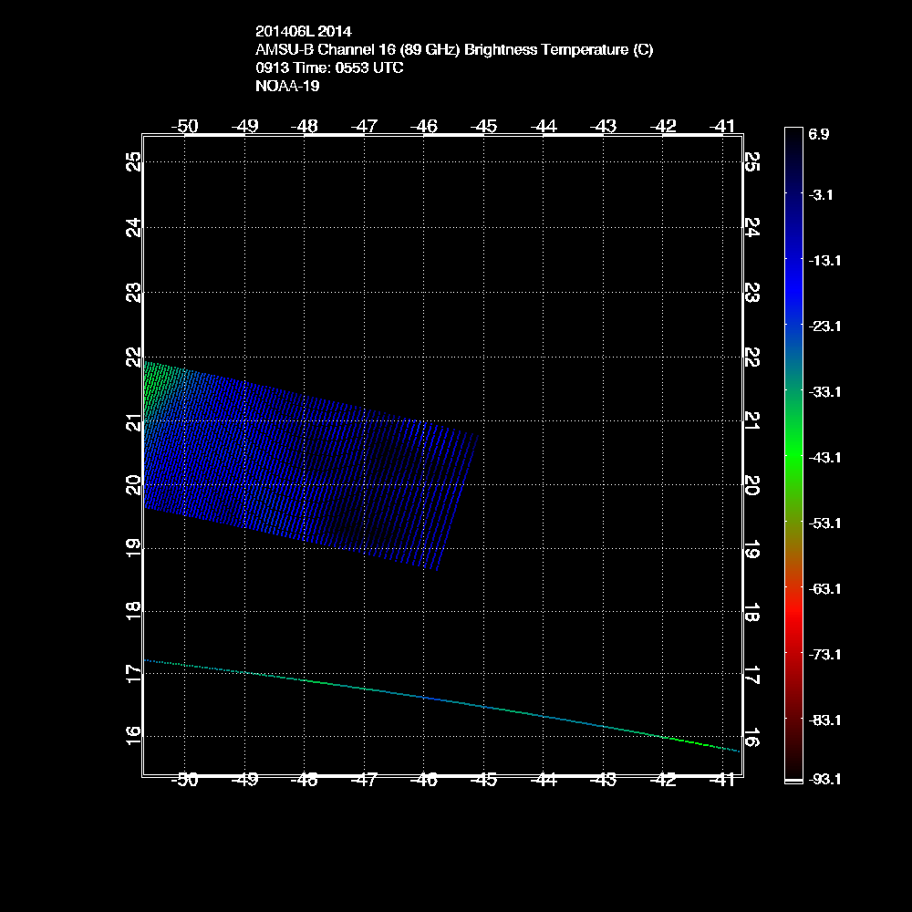Viewport: 912px width, 912px height.
Task: Click the 25 latitude label on left axis
Action: point(135,162)
